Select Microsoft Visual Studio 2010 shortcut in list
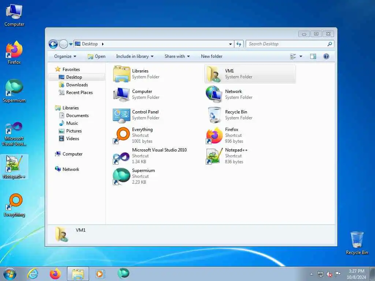The height and width of the screenshot is (281, 375). pyautogui.click(x=157, y=156)
